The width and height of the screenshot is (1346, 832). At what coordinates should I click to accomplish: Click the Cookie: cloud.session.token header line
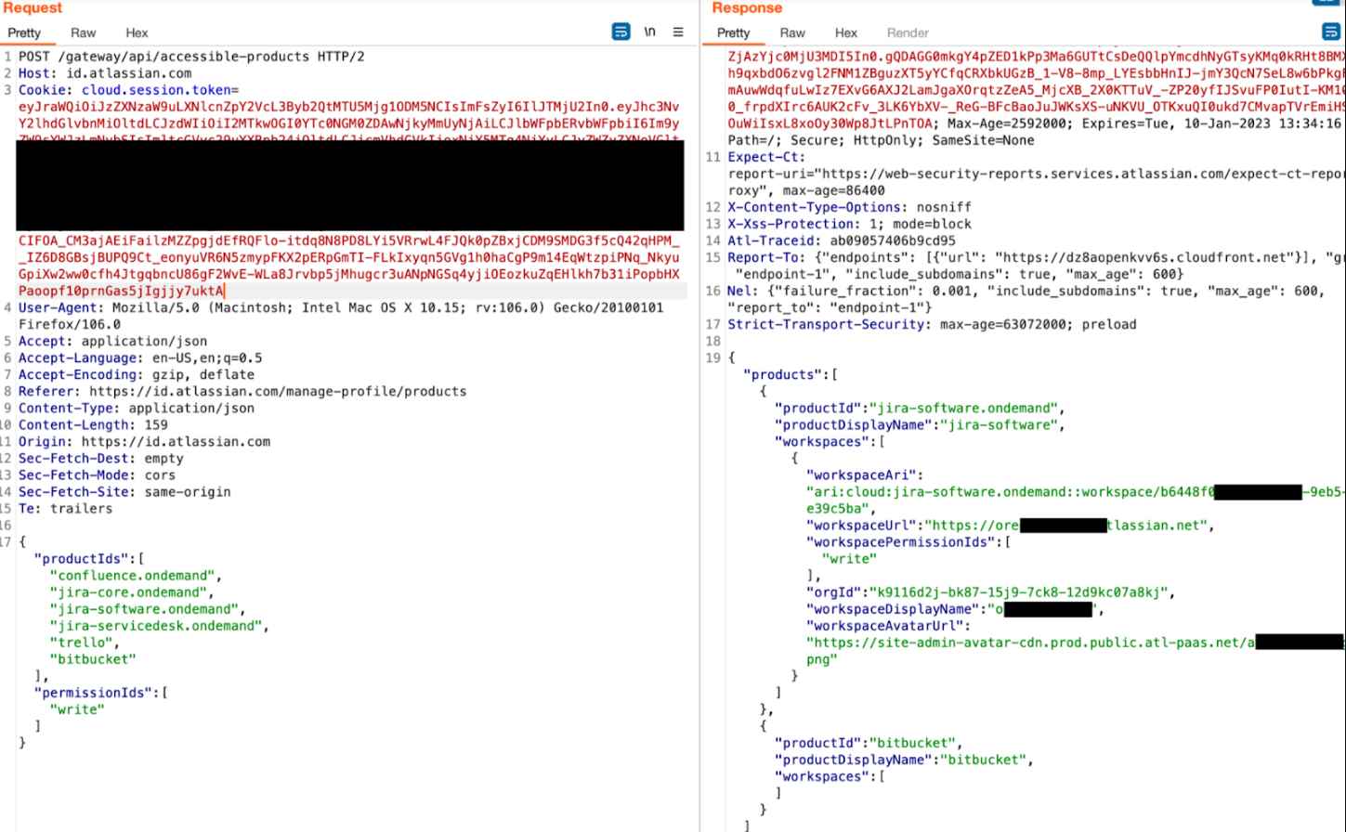tap(128, 90)
